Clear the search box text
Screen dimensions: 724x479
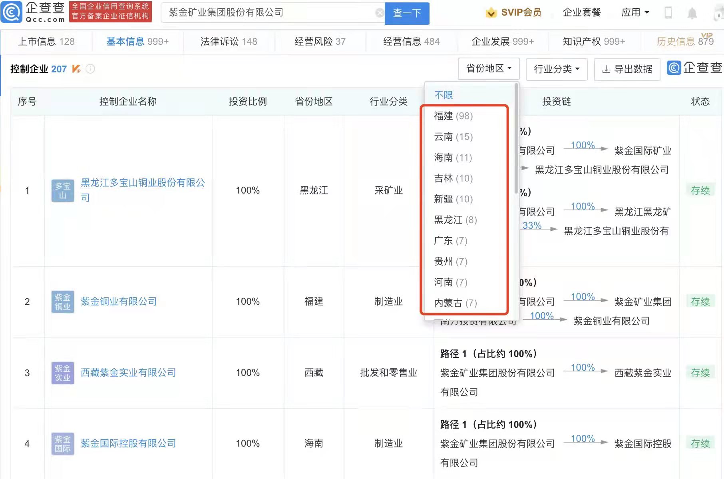tap(380, 13)
